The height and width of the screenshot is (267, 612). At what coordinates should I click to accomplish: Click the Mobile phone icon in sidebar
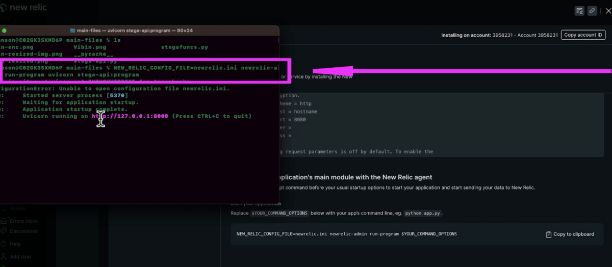coord(4,208)
